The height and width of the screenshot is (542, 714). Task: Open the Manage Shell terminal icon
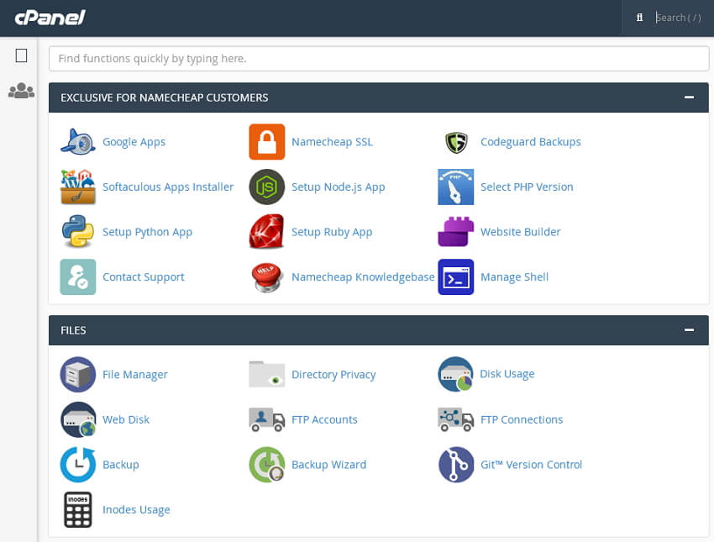pos(456,277)
